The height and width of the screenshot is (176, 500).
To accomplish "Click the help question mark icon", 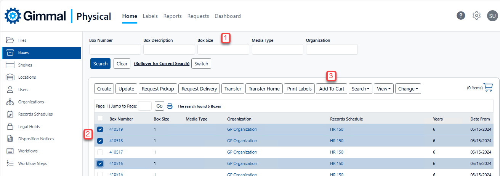I will tap(461, 16).
